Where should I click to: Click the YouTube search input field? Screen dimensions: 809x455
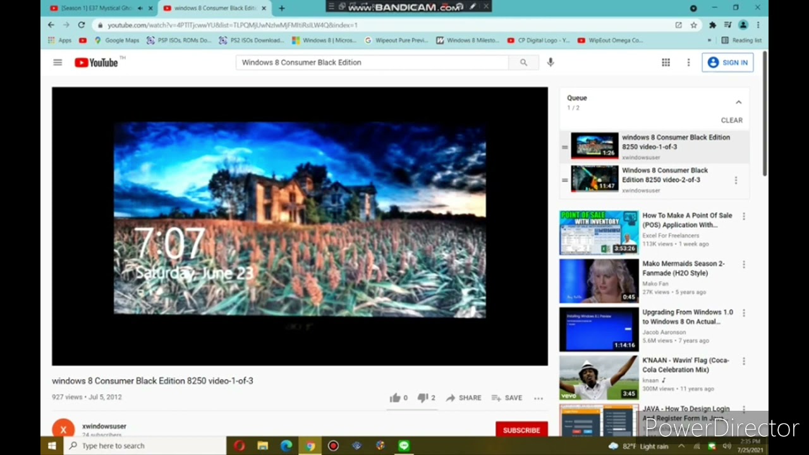[x=372, y=63]
